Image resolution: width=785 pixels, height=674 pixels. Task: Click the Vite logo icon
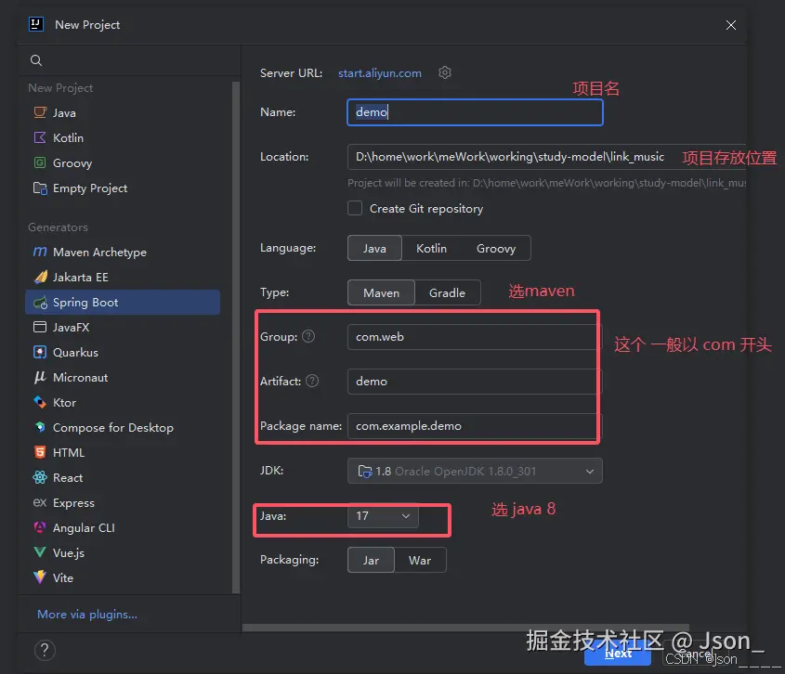tap(40, 577)
